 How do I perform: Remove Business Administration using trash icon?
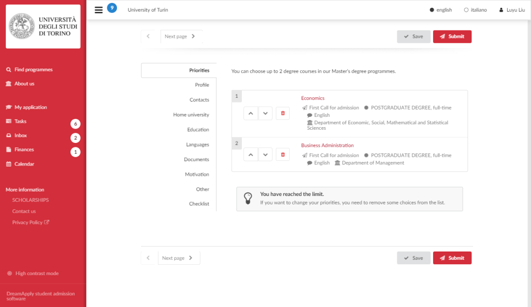(x=283, y=155)
